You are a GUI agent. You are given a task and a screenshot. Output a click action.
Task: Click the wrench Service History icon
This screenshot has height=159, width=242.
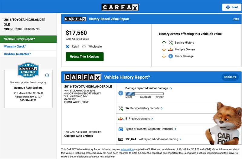point(171,43)
